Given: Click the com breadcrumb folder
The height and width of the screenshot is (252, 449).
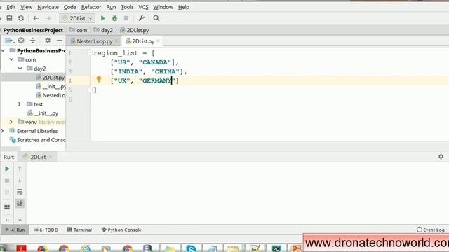Looking at the screenshot, I should (x=78, y=30).
